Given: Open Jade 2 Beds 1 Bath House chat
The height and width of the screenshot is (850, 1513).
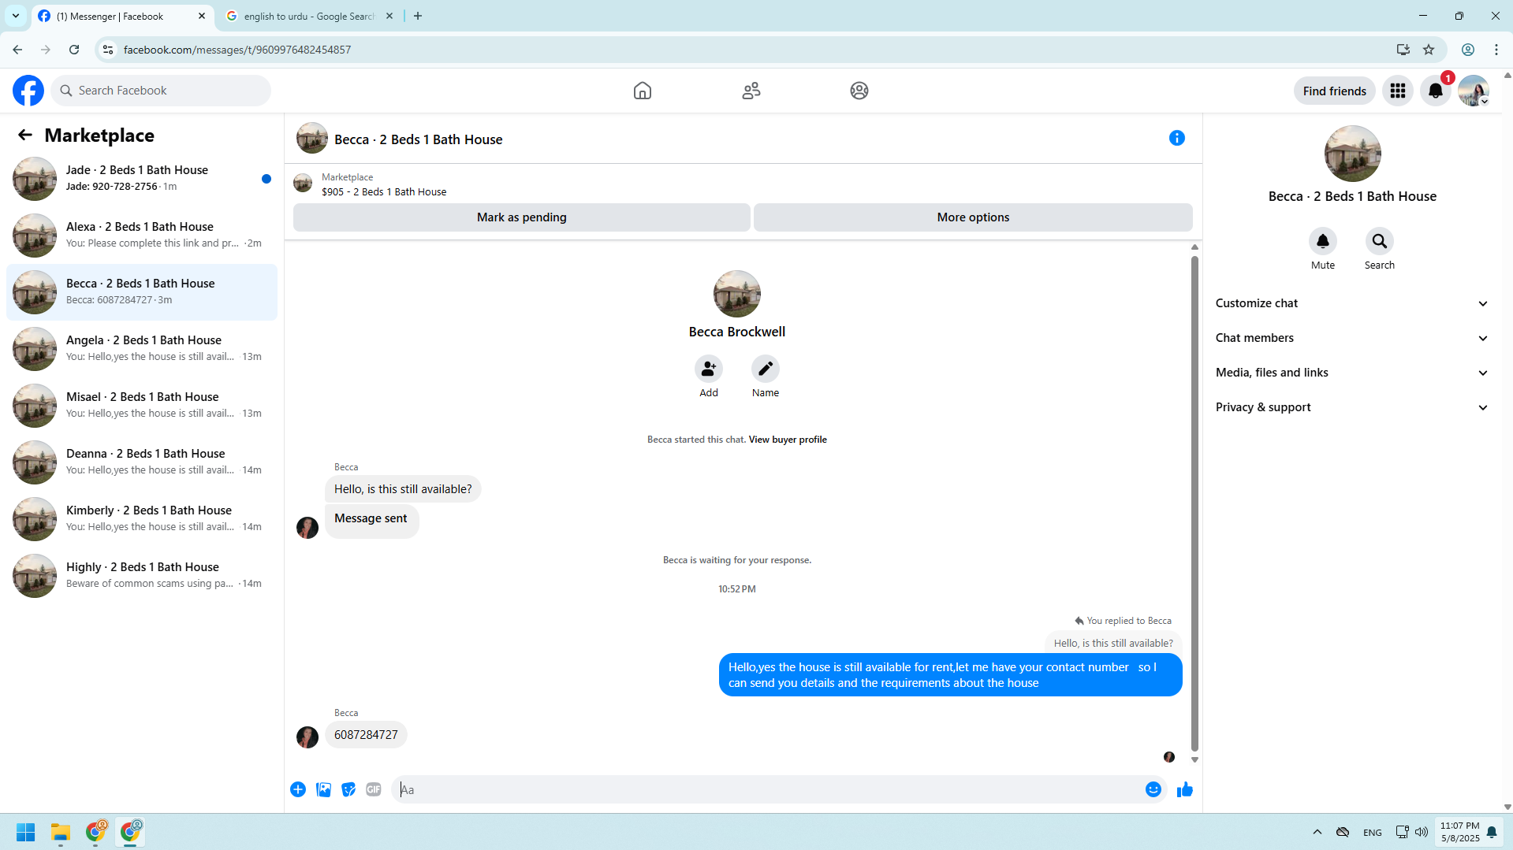Looking at the screenshot, I should 142,179.
